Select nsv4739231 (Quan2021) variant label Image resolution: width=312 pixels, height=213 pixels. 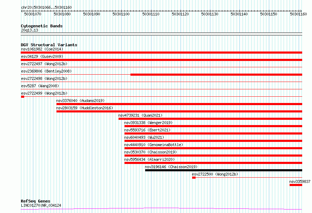click(x=140, y=115)
